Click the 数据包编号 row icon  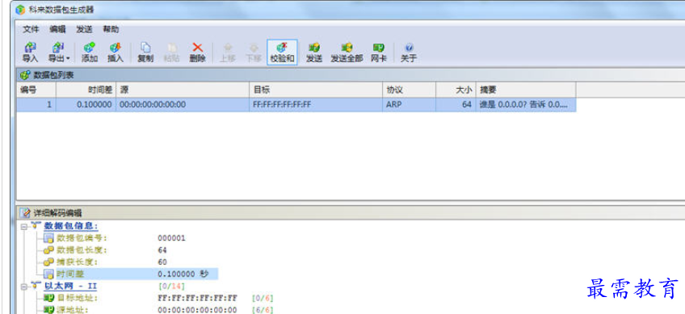click(49, 238)
